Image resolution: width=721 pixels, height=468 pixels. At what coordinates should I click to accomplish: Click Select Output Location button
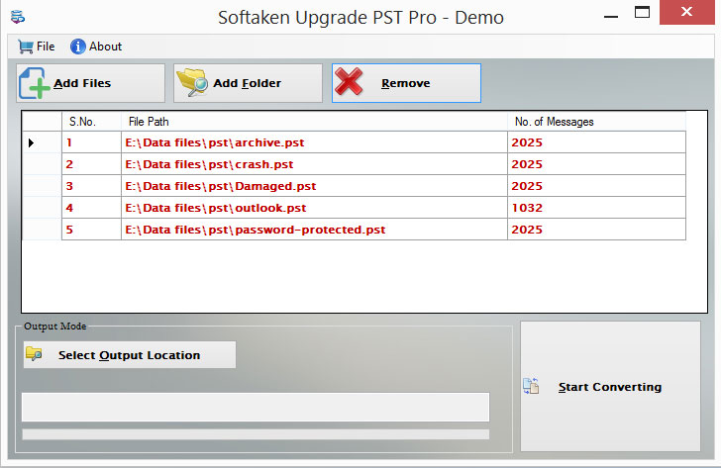tap(130, 354)
